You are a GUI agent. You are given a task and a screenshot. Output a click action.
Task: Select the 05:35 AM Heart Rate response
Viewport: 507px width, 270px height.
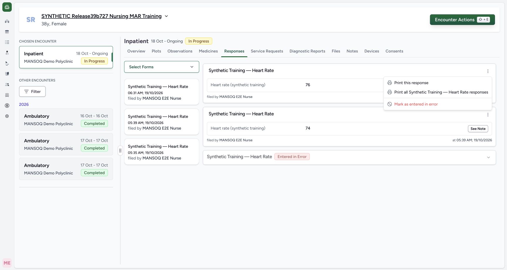162,152
